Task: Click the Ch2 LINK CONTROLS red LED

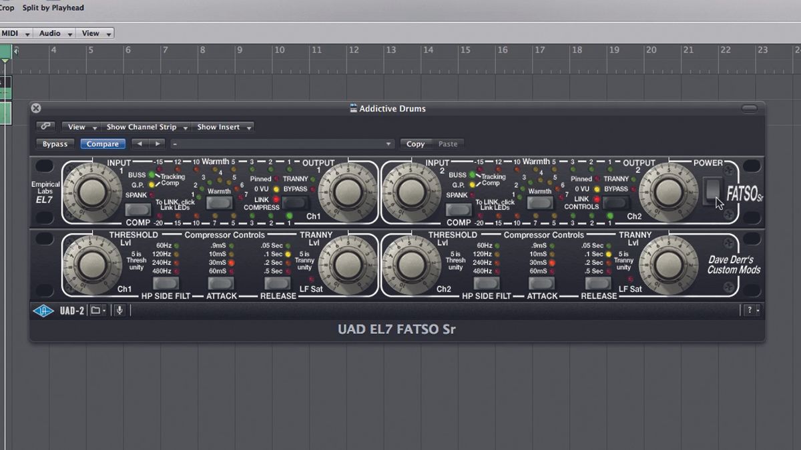Action: 597,199
